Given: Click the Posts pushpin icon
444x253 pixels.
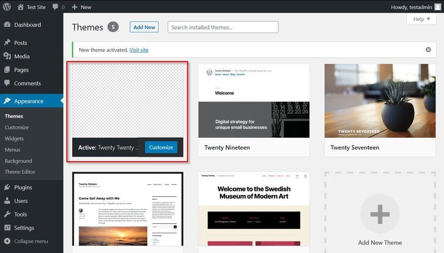Looking at the screenshot, I should (7, 43).
